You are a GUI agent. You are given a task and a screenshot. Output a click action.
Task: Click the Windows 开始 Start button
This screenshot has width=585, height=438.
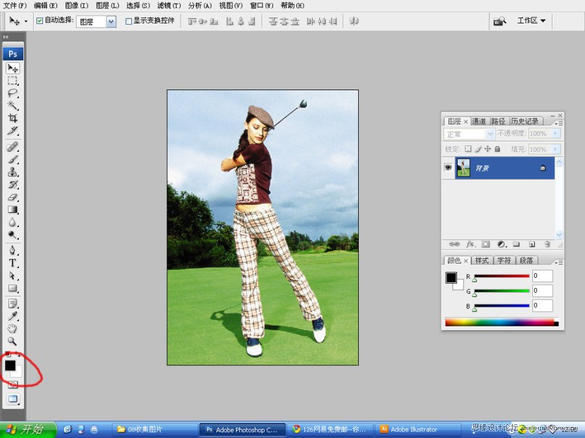25,429
